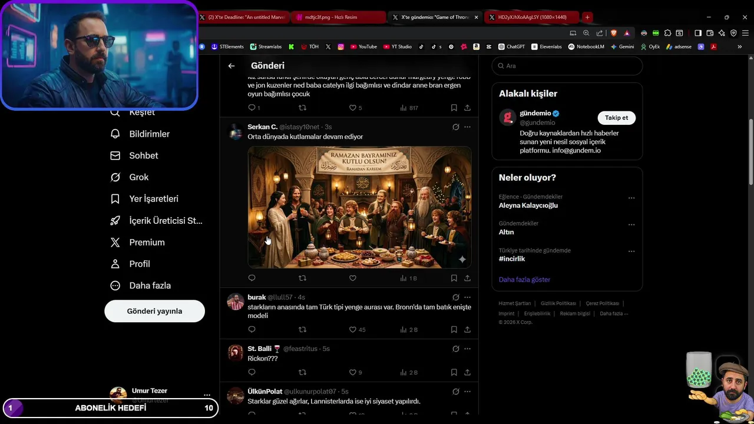Image resolution: width=754 pixels, height=424 pixels.
Task: Open Sohbet messages in sidebar
Action: point(135,155)
